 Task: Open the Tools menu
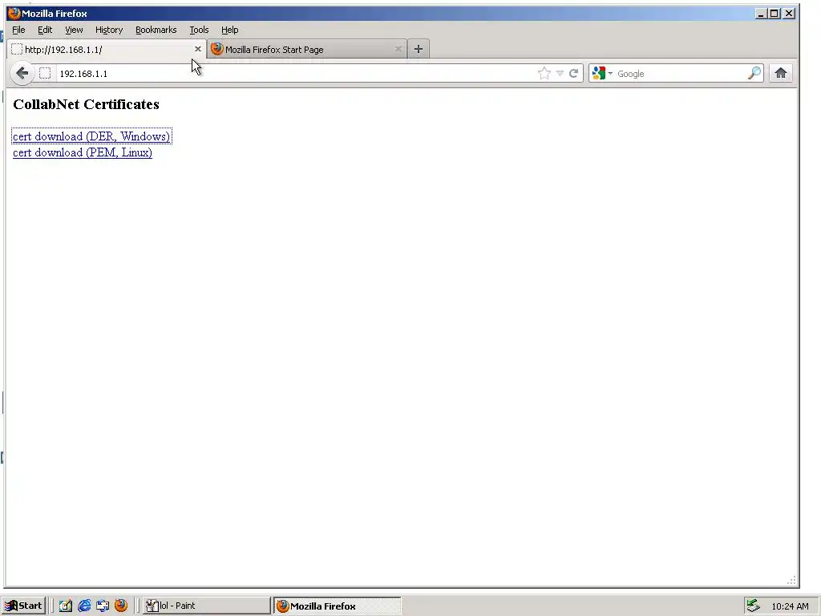[199, 30]
